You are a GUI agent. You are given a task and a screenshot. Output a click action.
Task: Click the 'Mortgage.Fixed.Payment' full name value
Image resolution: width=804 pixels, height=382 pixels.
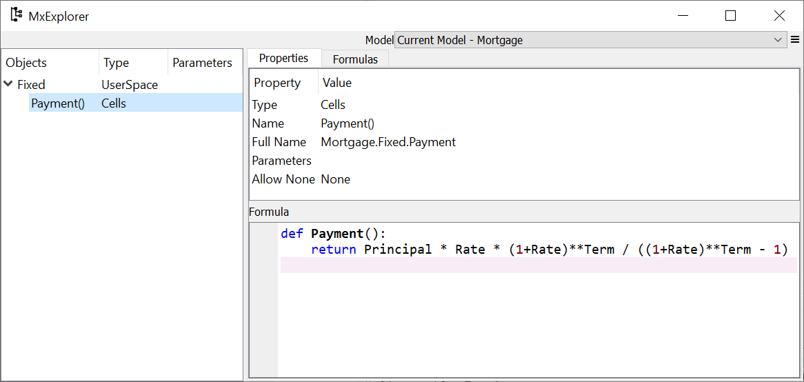[388, 142]
